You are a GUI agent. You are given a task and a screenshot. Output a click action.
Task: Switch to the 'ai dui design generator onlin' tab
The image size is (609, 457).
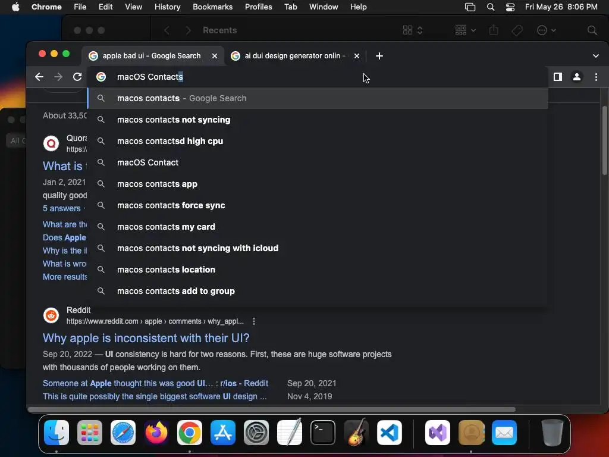click(295, 56)
